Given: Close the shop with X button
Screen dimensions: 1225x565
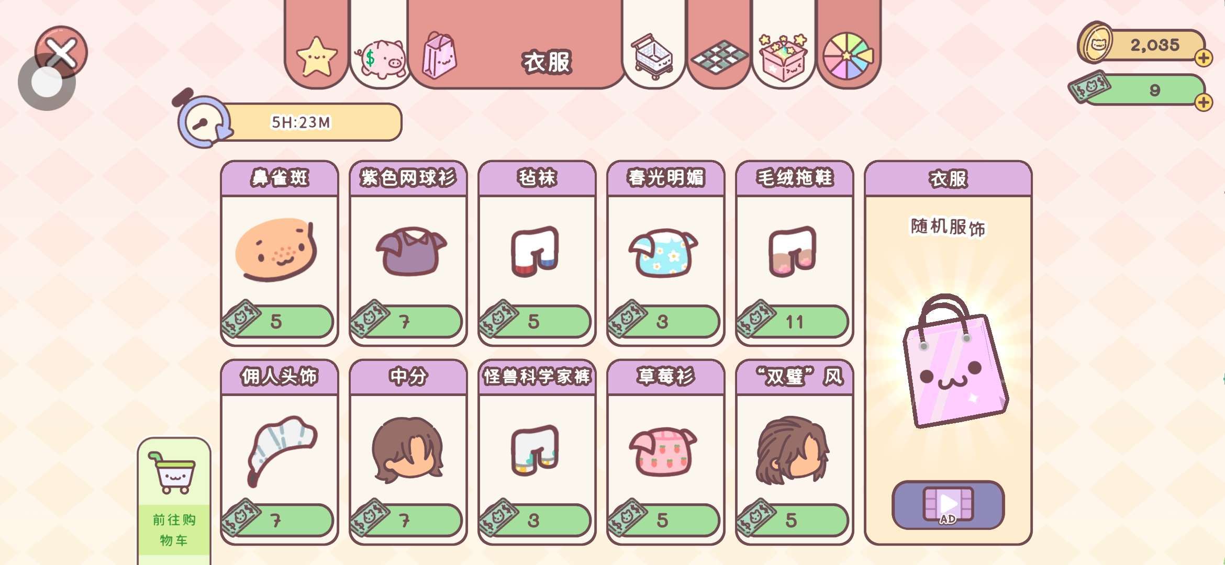Looking at the screenshot, I should 61,52.
